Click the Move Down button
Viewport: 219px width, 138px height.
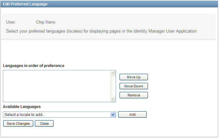tap(134, 86)
